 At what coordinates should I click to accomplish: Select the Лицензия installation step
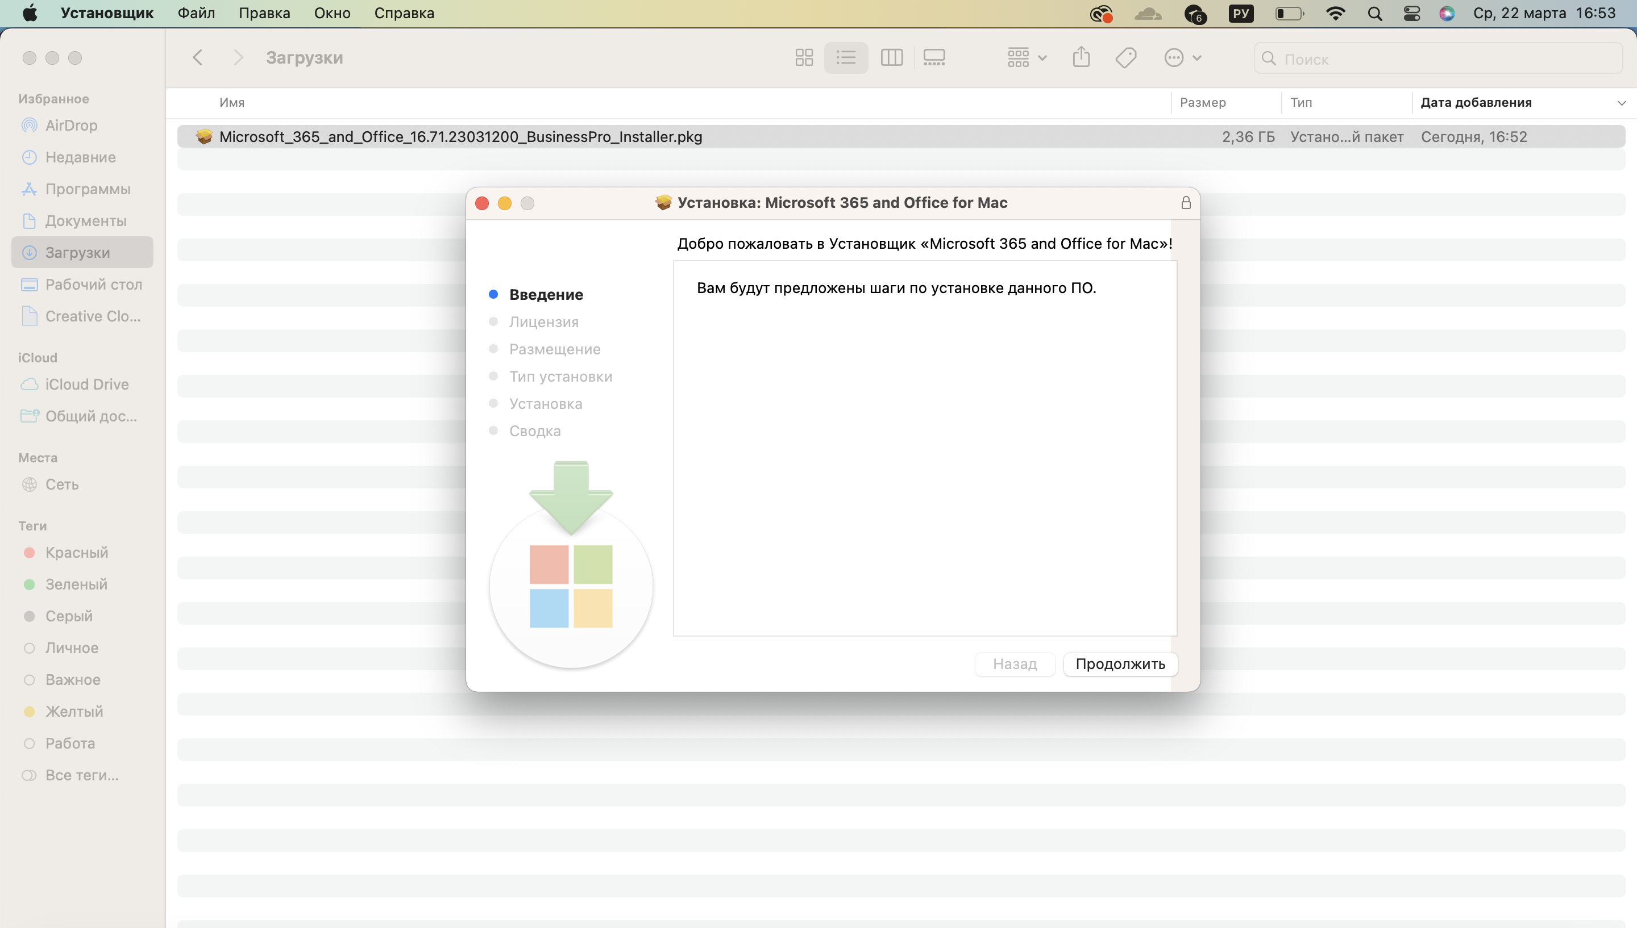pyautogui.click(x=543, y=321)
